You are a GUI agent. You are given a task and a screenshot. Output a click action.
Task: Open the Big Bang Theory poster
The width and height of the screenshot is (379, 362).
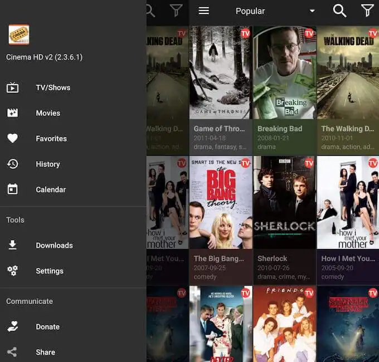(x=221, y=202)
